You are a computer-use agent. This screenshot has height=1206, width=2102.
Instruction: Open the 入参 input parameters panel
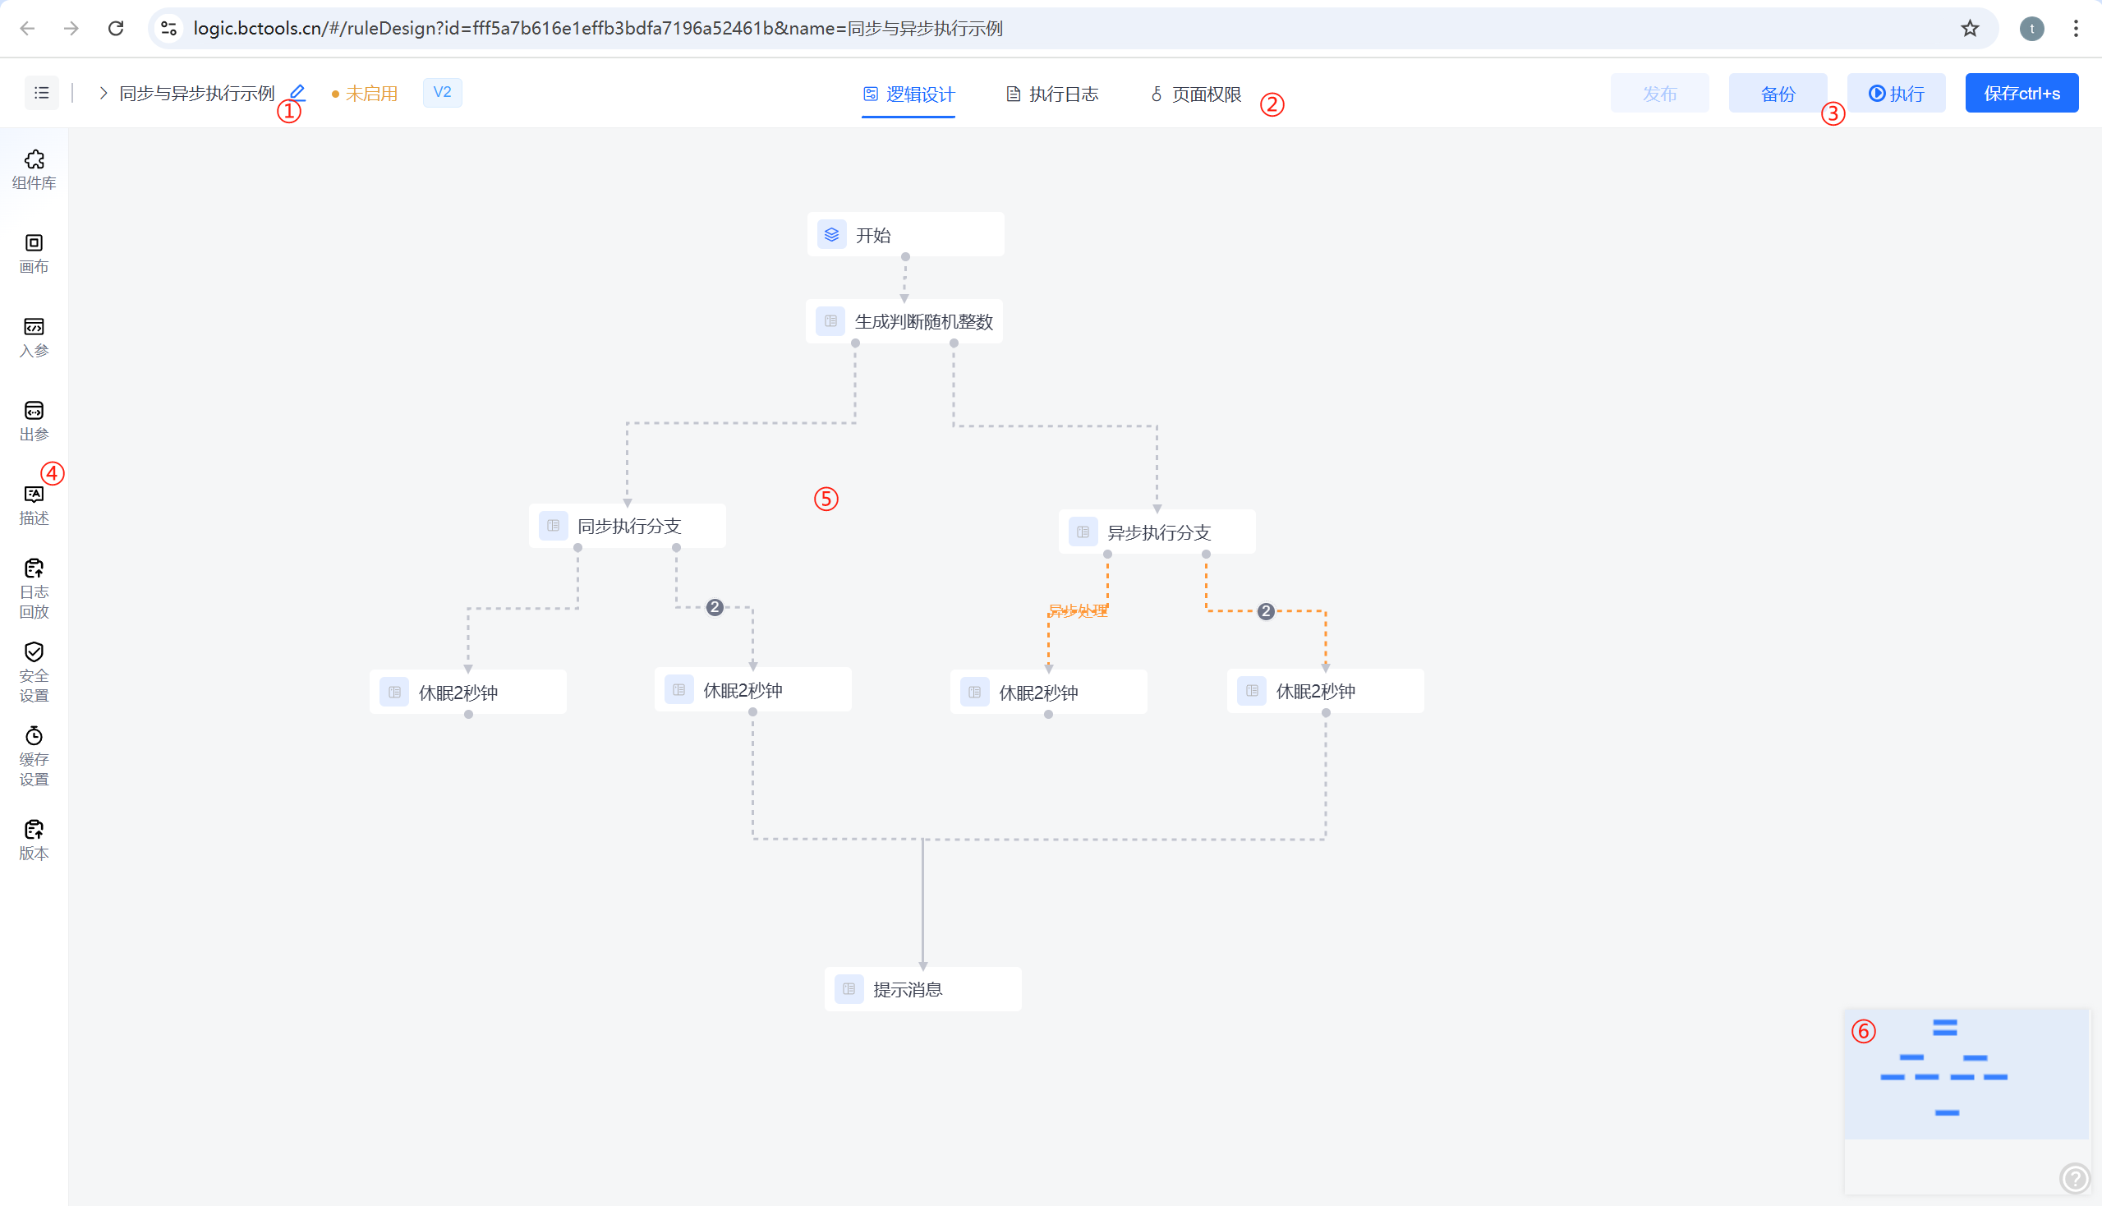34,337
